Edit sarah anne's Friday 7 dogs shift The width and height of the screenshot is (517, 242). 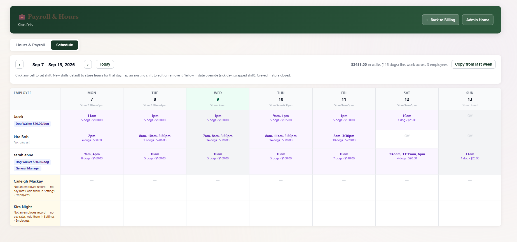(x=344, y=161)
